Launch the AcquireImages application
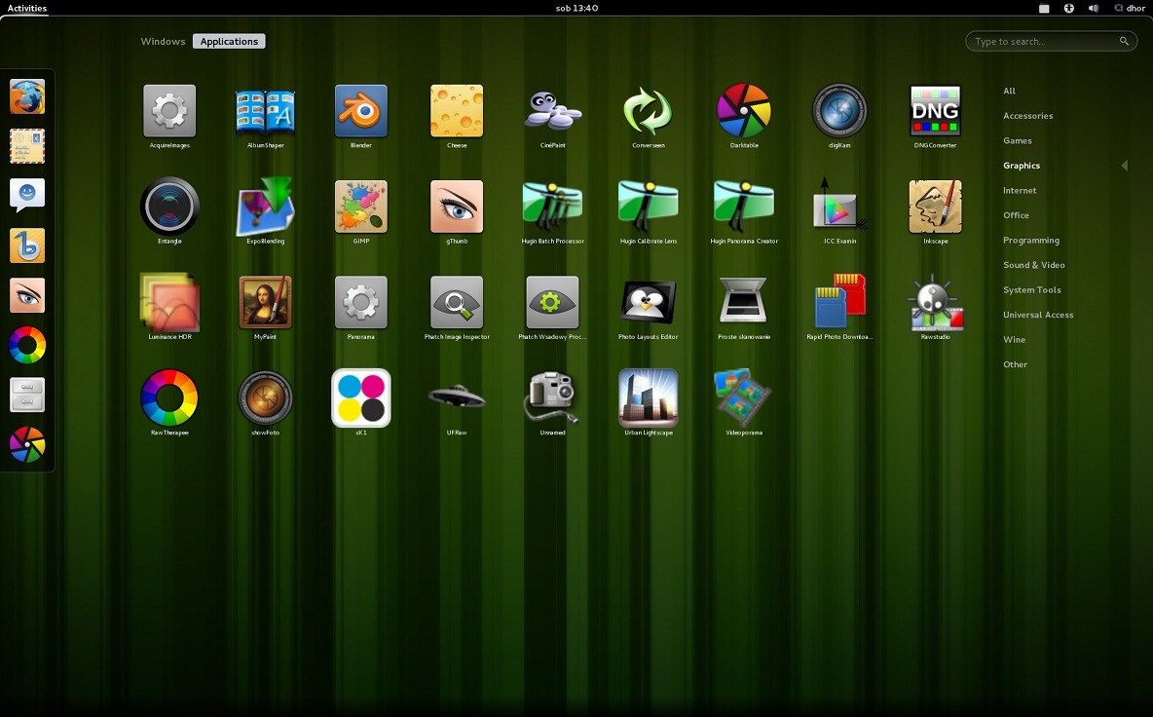The width and height of the screenshot is (1153, 717). tap(169, 111)
